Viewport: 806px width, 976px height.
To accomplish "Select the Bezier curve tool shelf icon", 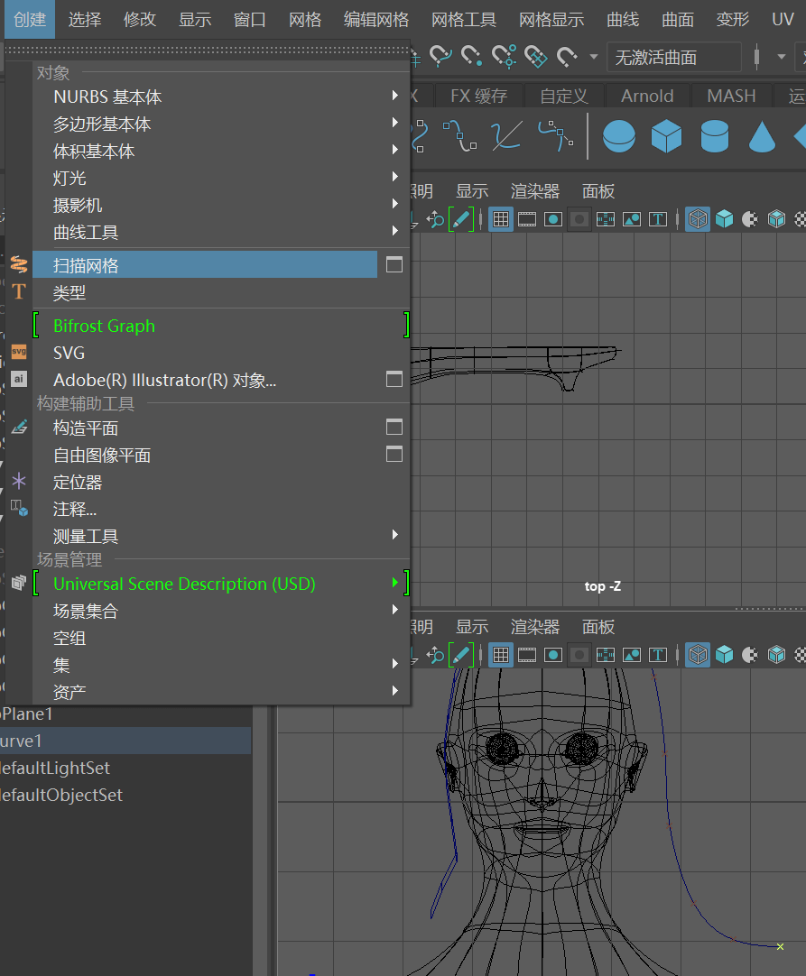I will tap(459, 135).
